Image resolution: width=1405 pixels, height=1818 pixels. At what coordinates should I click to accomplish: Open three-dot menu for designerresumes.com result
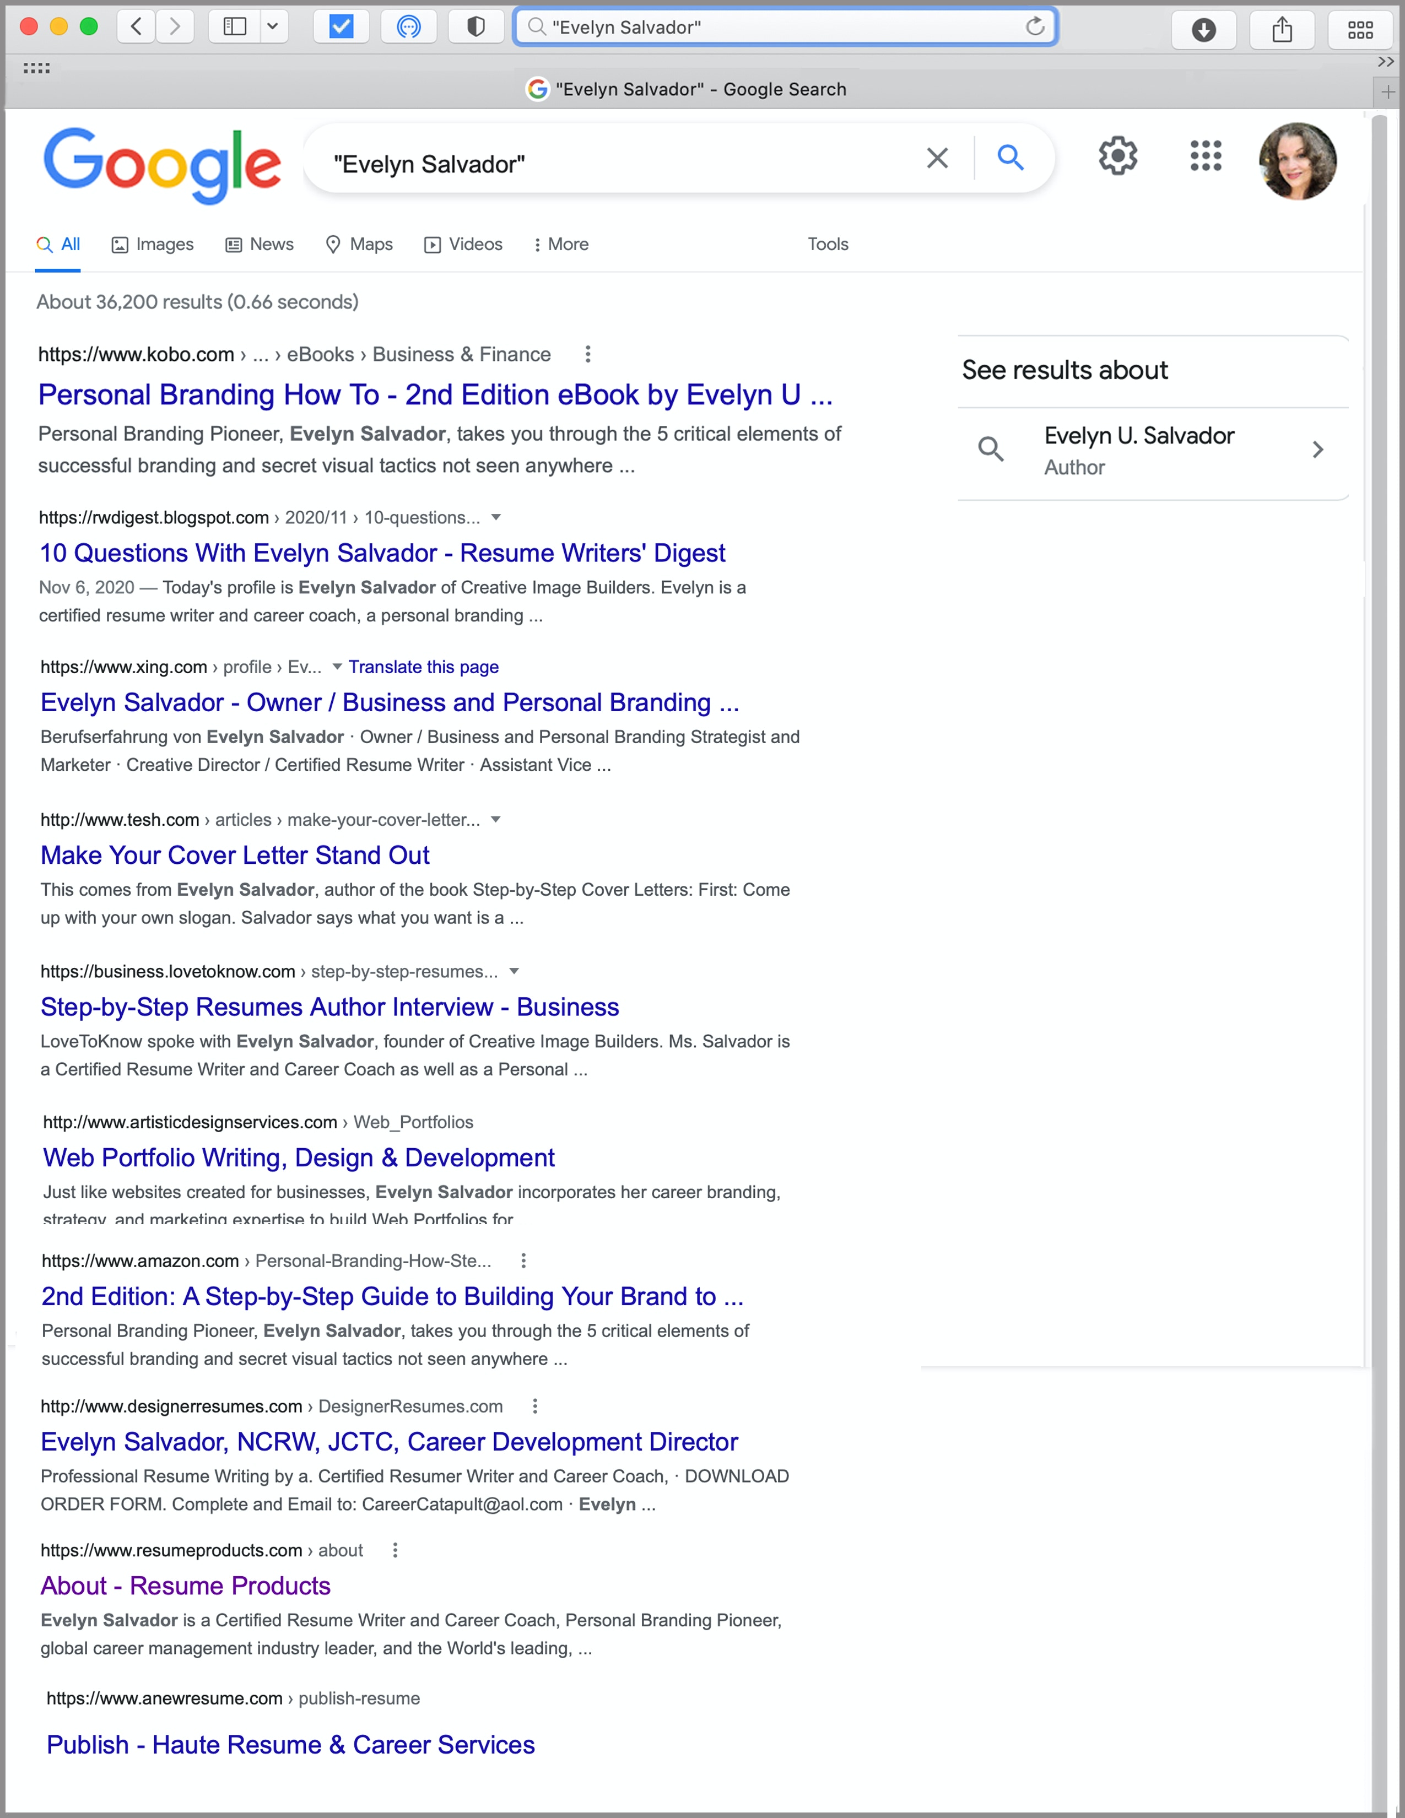pos(535,1407)
